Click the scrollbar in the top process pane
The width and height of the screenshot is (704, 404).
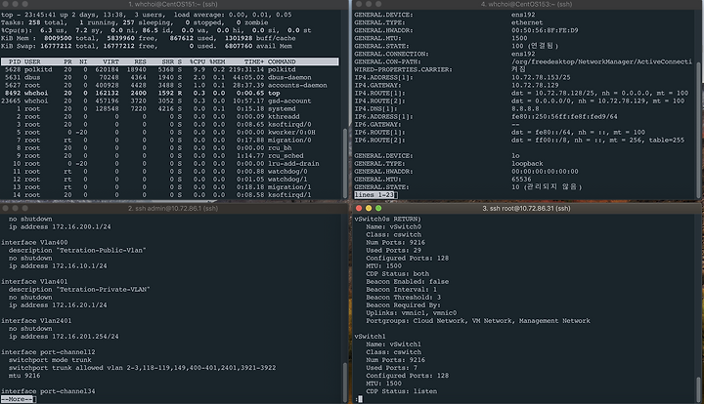[x=345, y=162]
